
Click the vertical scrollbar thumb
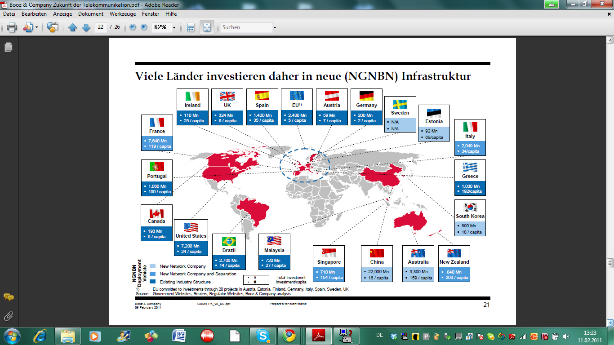pyautogui.click(x=610, y=262)
